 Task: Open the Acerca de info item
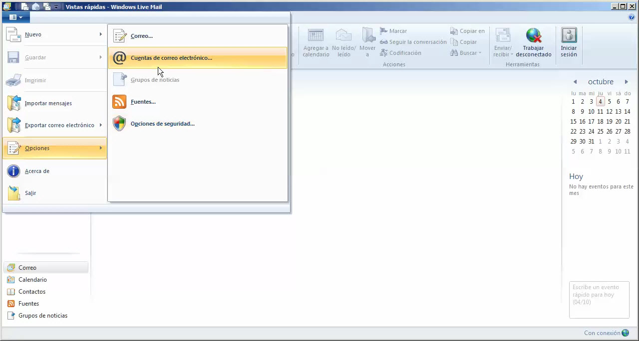(x=54, y=171)
